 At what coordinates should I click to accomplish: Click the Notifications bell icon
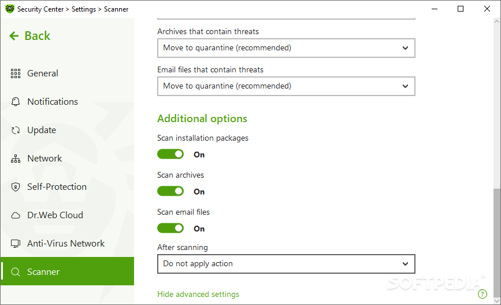pos(16,102)
